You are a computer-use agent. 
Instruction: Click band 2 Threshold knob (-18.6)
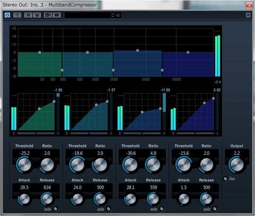pos(78,165)
